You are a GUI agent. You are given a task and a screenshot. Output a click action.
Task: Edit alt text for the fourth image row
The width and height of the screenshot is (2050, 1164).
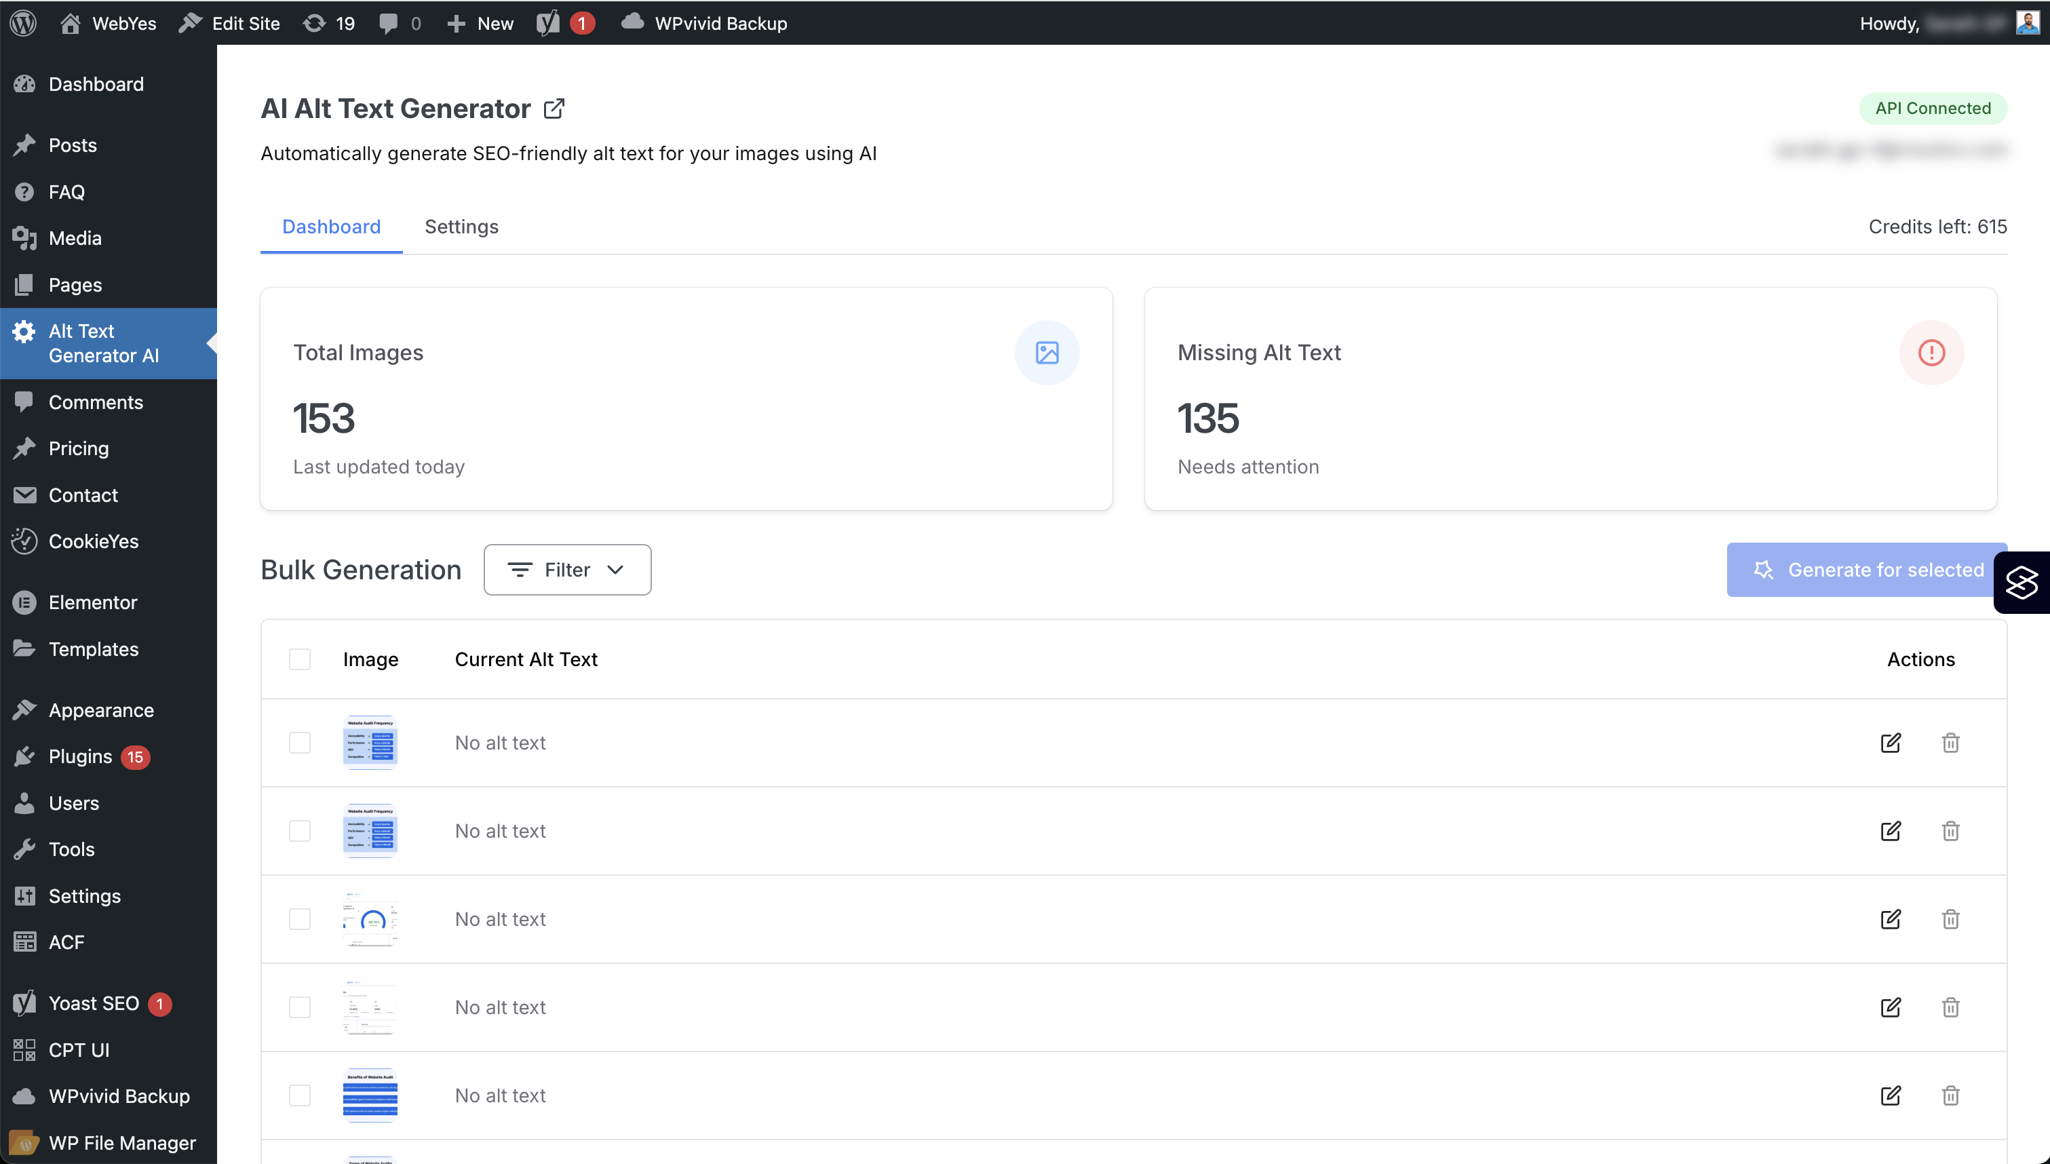(x=1891, y=1007)
